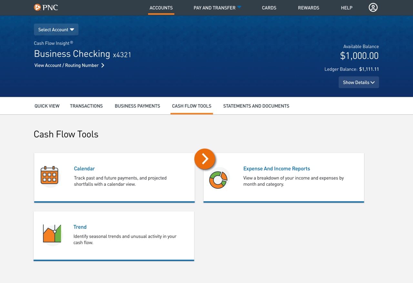Open the user profile icon
The image size is (413, 283).
click(373, 7)
